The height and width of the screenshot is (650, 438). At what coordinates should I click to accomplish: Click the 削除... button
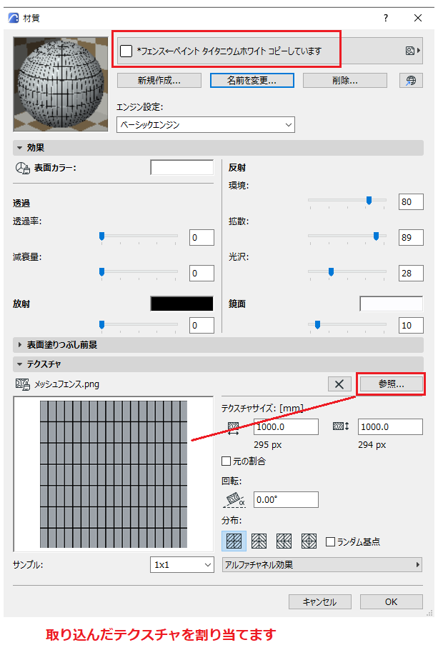[x=345, y=81]
